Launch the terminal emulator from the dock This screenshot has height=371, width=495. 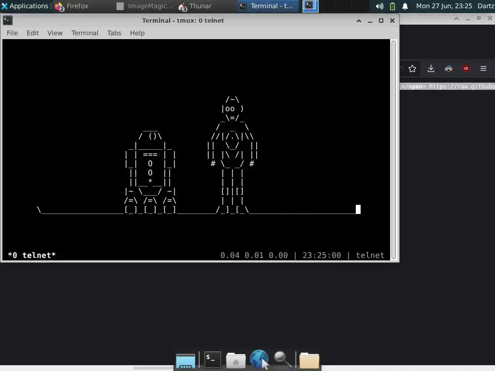click(x=212, y=359)
